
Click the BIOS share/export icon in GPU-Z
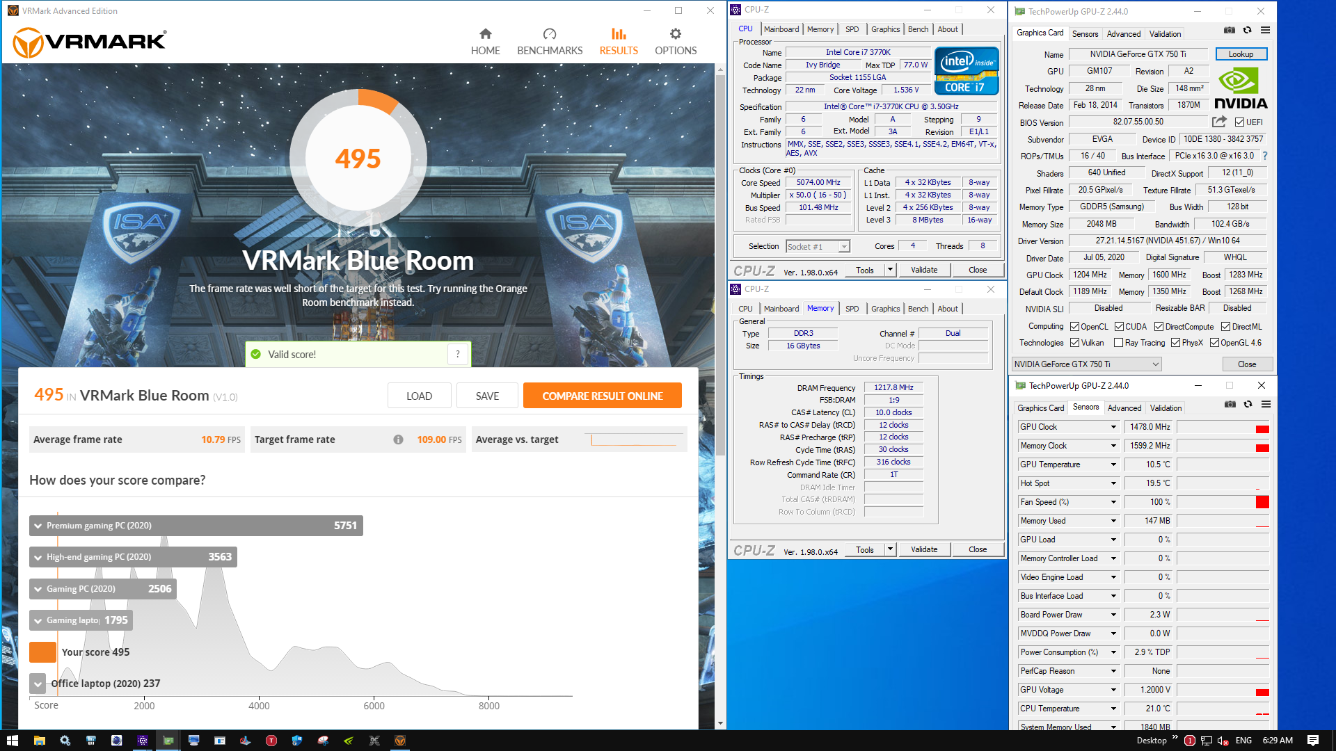[x=1218, y=122]
